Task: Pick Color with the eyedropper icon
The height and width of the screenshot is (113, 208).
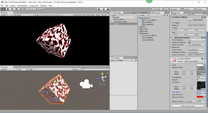Action: (x=205, y=65)
